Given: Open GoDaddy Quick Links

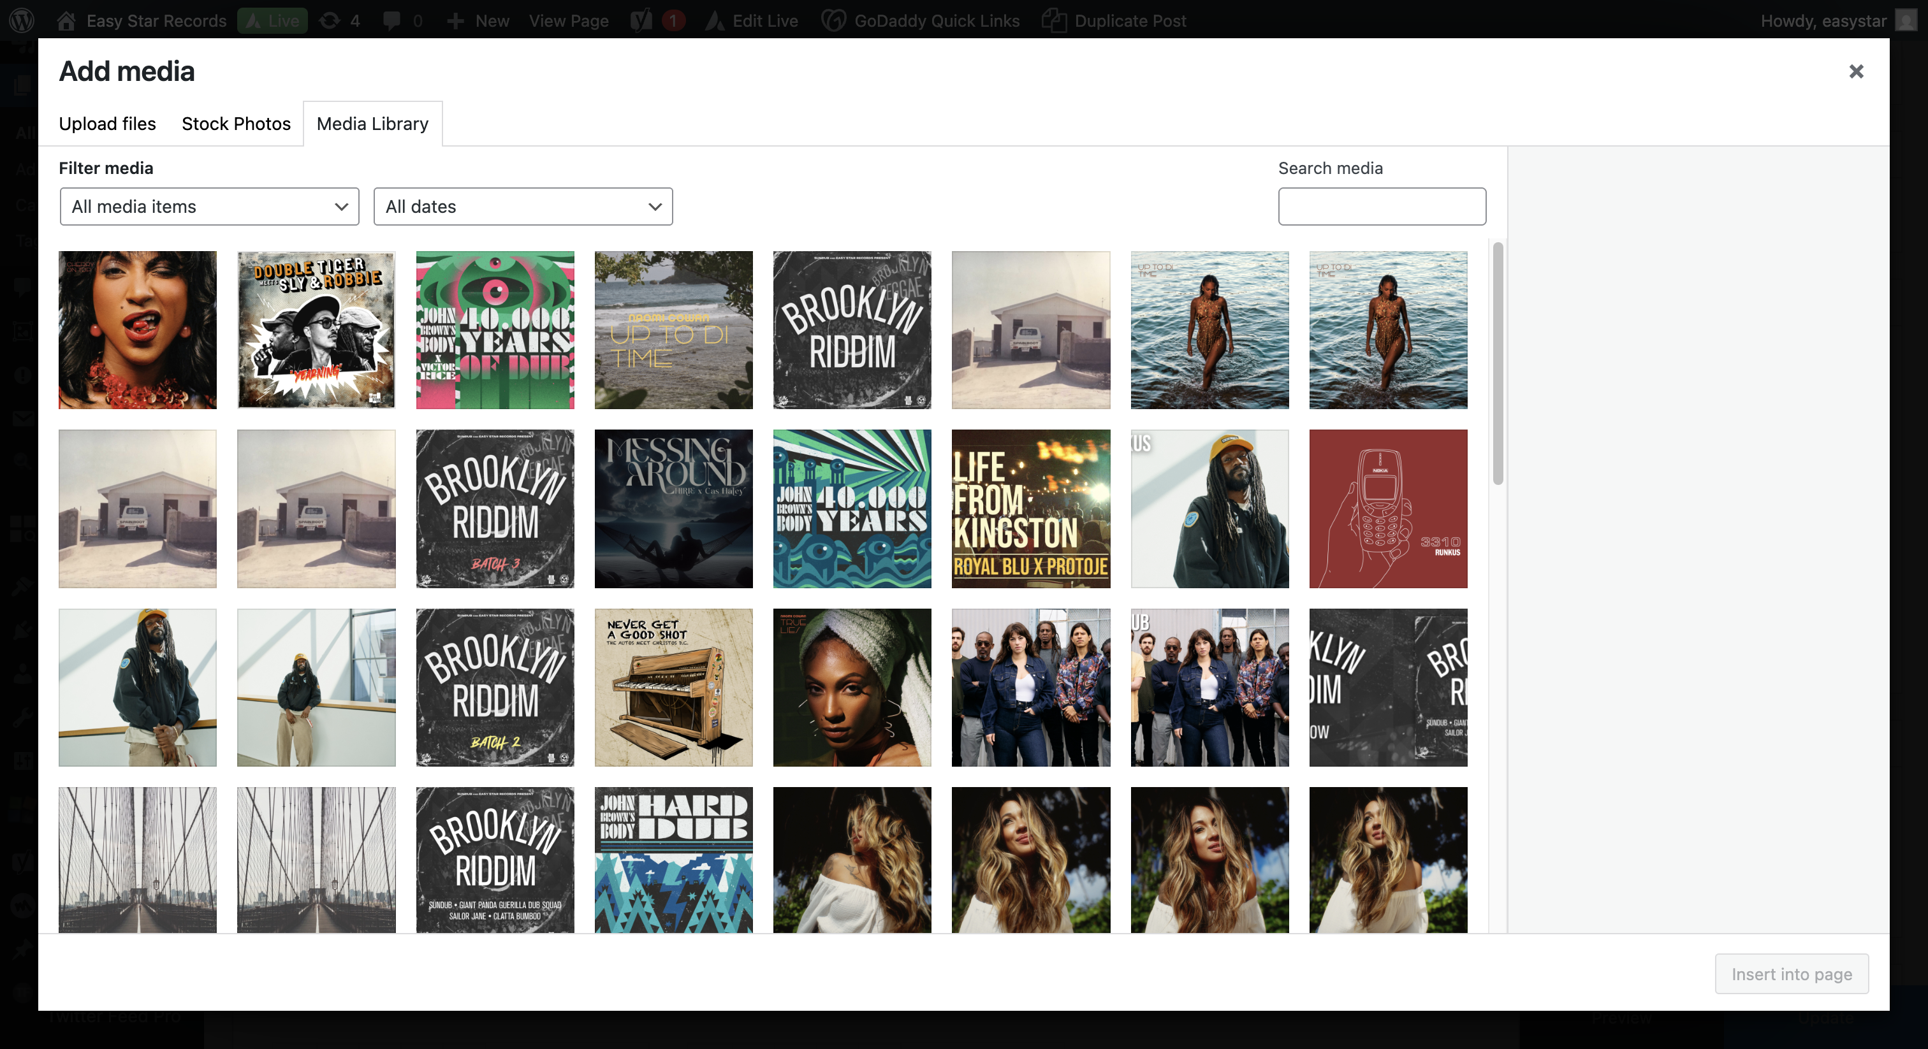Looking at the screenshot, I should [921, 20].
